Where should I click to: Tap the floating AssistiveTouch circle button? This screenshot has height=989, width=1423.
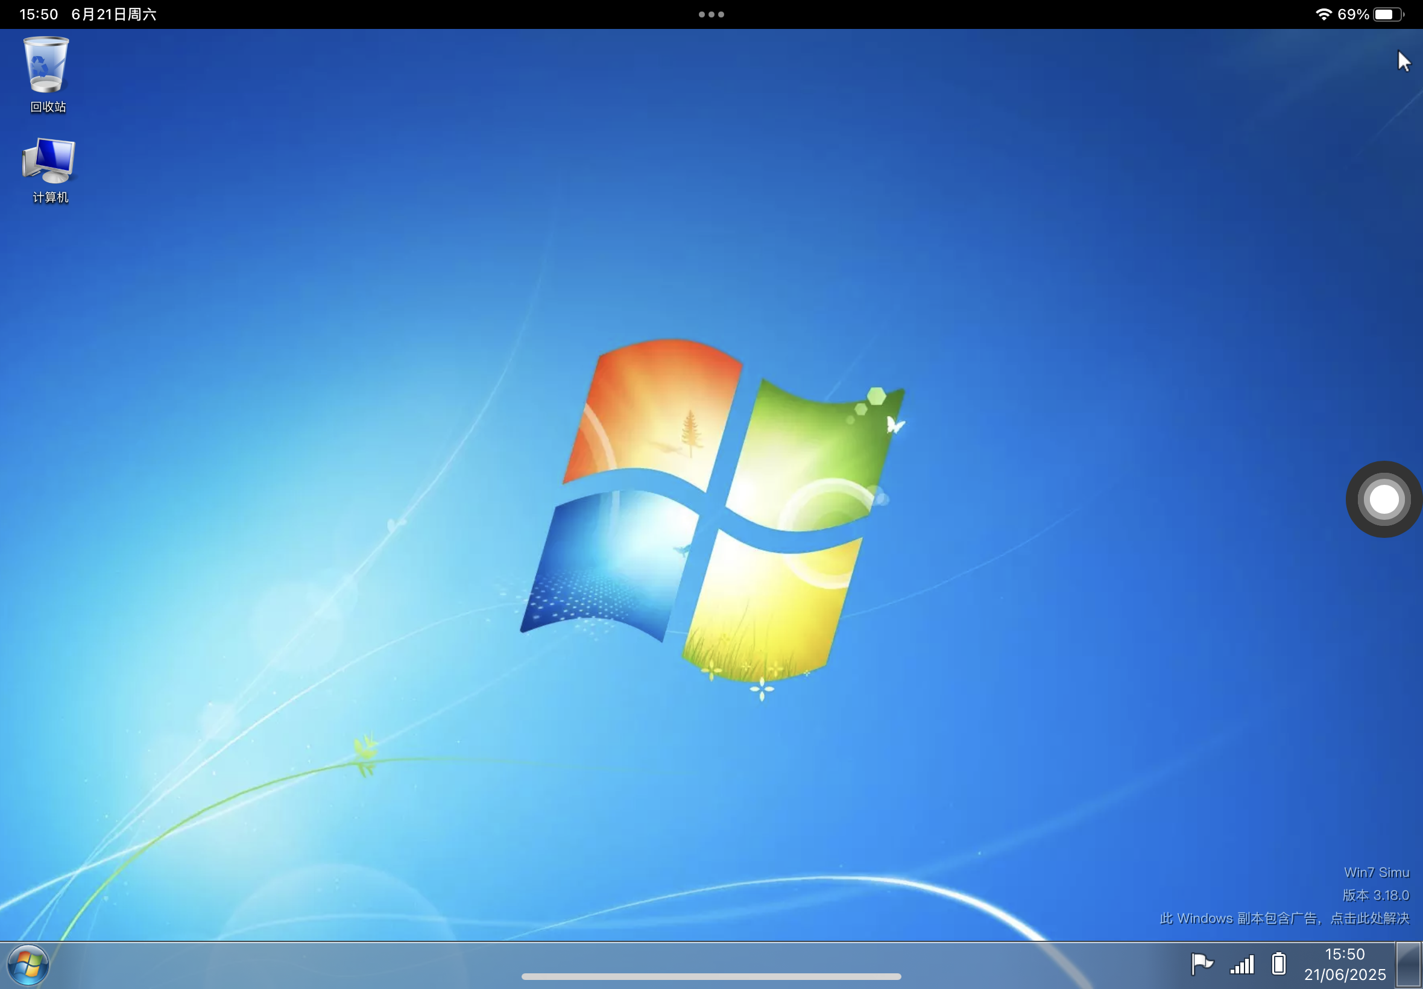tap(1384, 499)
